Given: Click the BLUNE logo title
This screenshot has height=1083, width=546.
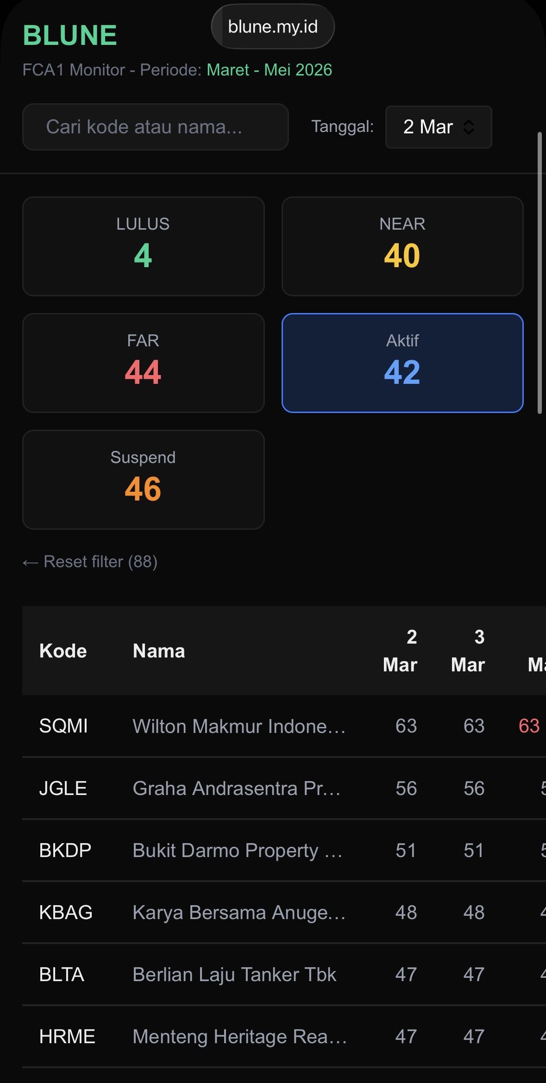Looking at the screenshot, I should [x=70, y=36].
